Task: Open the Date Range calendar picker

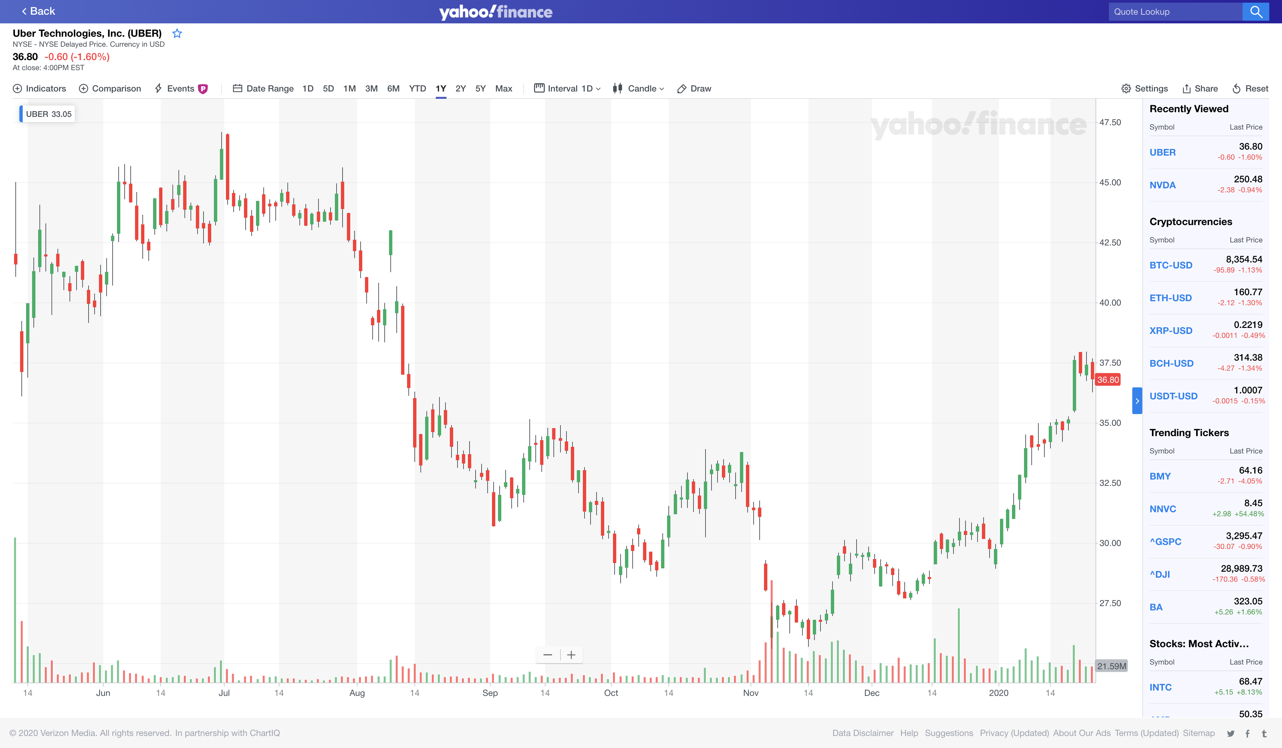Action: [x=263, y=88]
